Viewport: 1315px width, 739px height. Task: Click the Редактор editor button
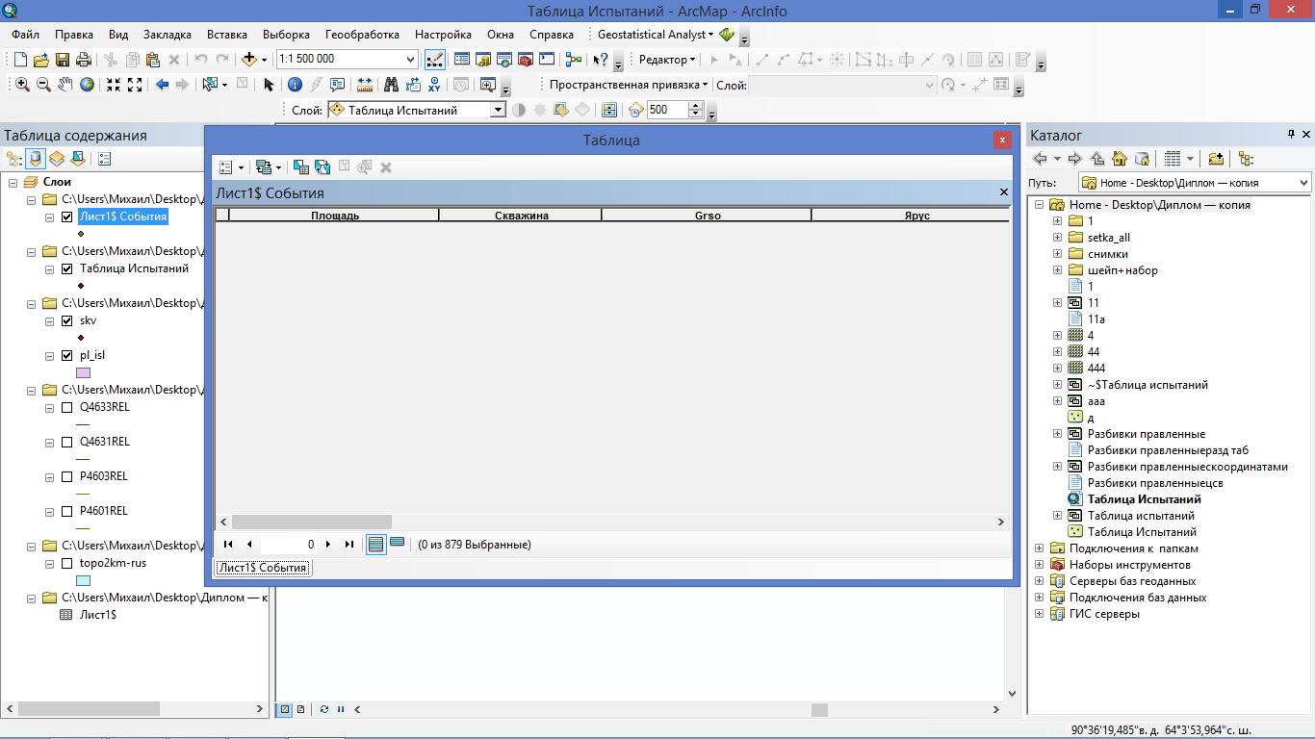tap(666, 60)
